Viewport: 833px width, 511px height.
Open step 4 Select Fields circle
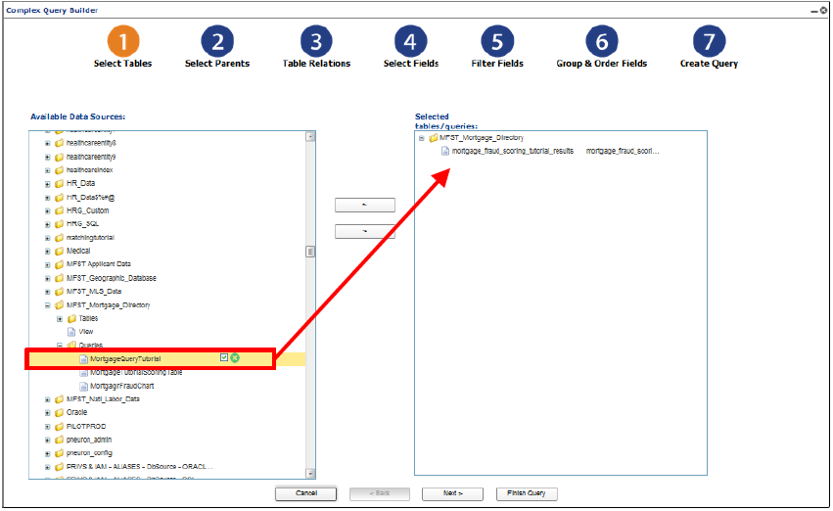(410, 41)
